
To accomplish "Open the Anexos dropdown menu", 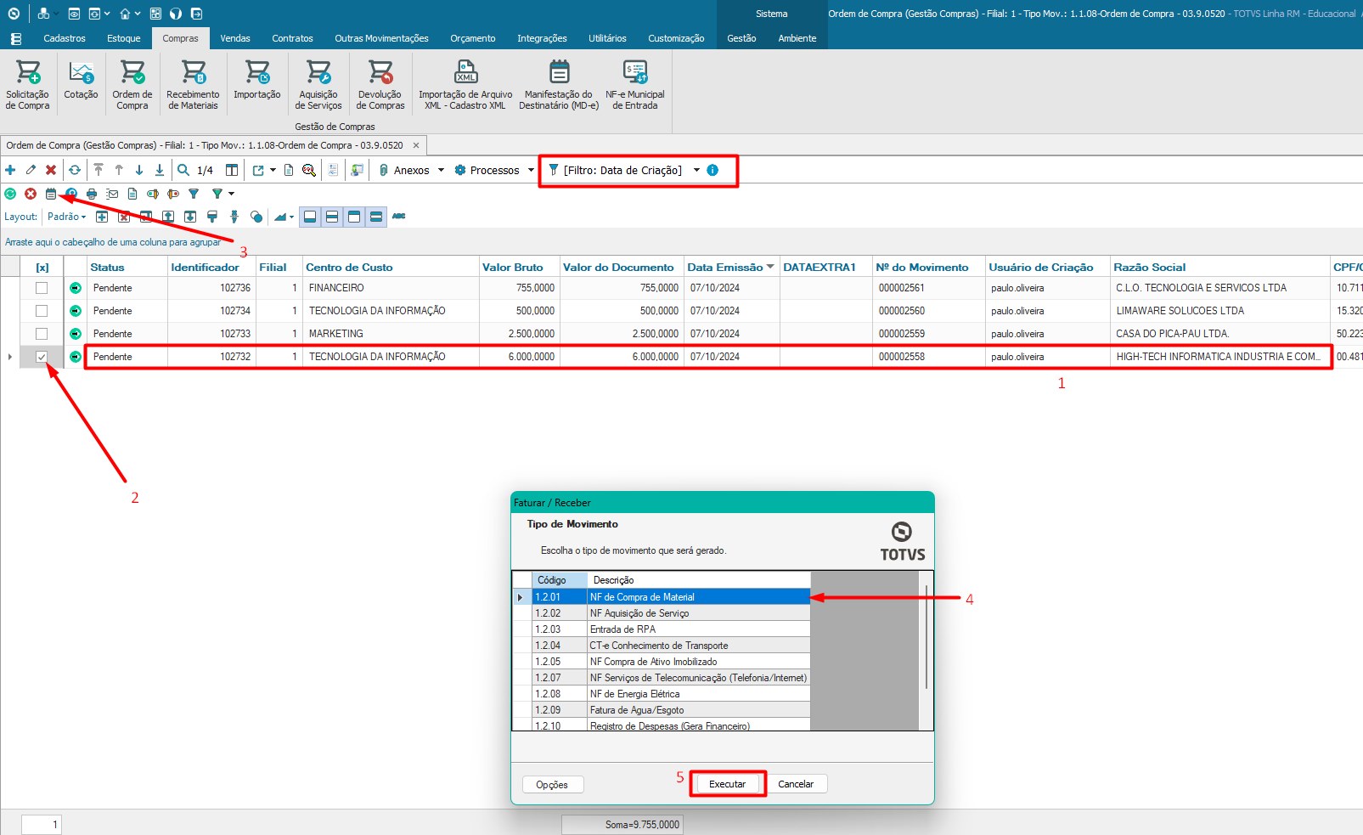I will tap(412, 170).
